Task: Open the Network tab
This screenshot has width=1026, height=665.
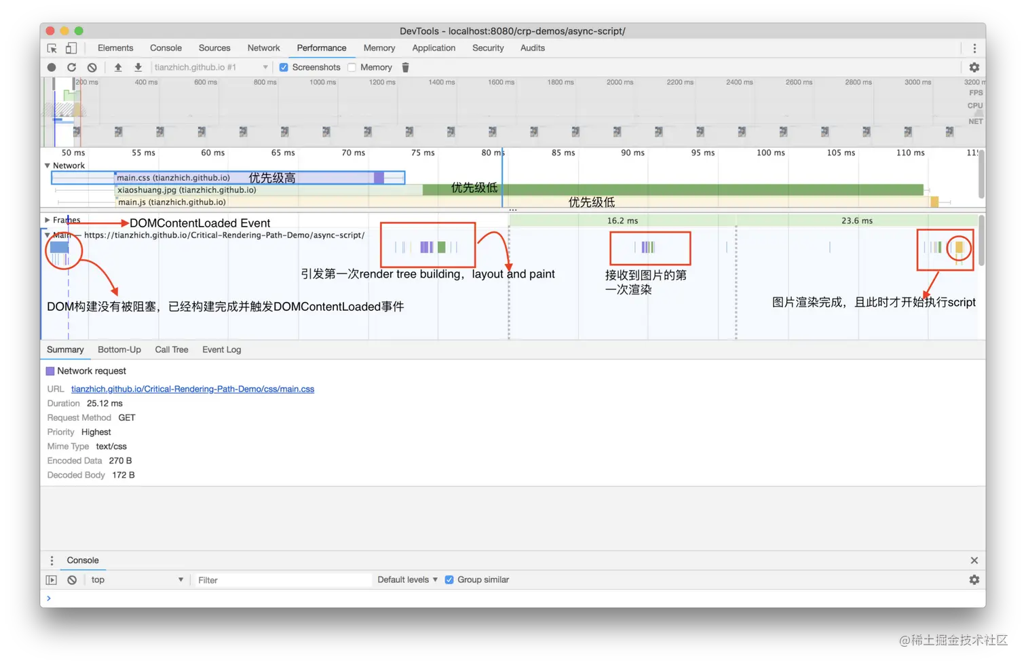Action: (x=264, y=48)
